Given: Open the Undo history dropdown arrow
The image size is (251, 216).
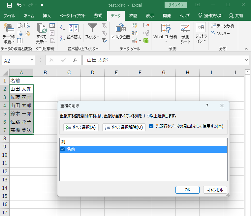Looking at the screenshot, I should [x=24, y=5].
